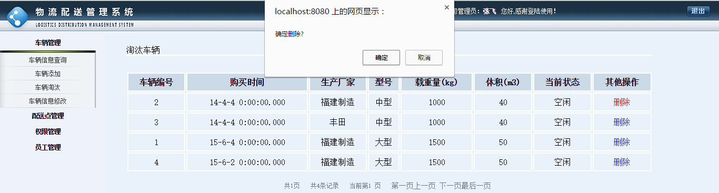
Task: Expand the 配送点管理 menu section
Action: click(48, 116)
